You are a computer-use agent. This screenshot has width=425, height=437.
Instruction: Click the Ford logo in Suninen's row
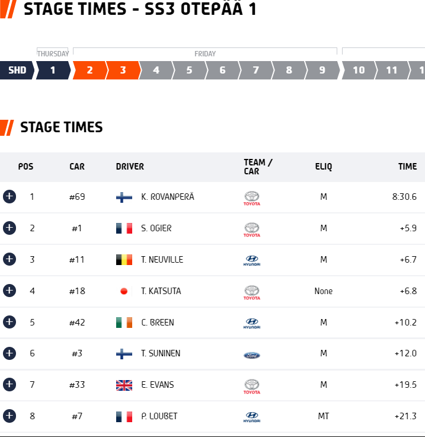click(252, 355)
